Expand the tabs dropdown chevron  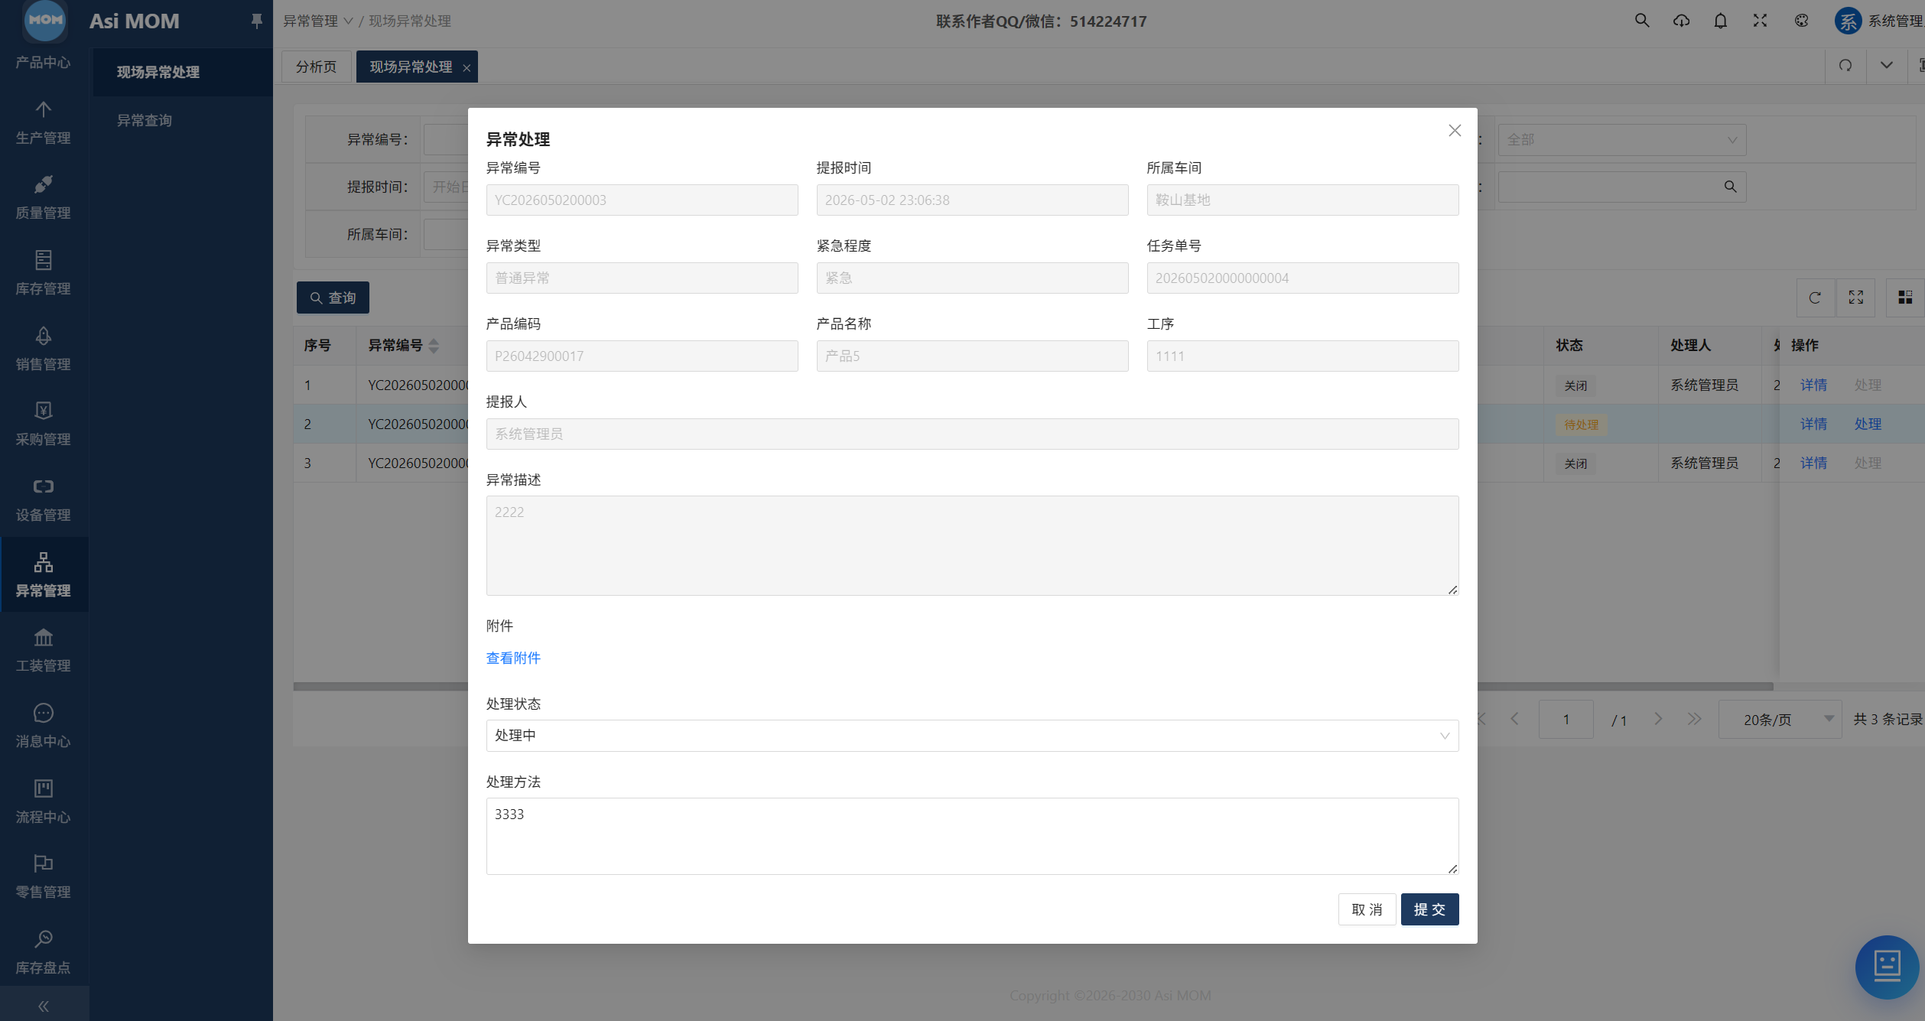1887,66
